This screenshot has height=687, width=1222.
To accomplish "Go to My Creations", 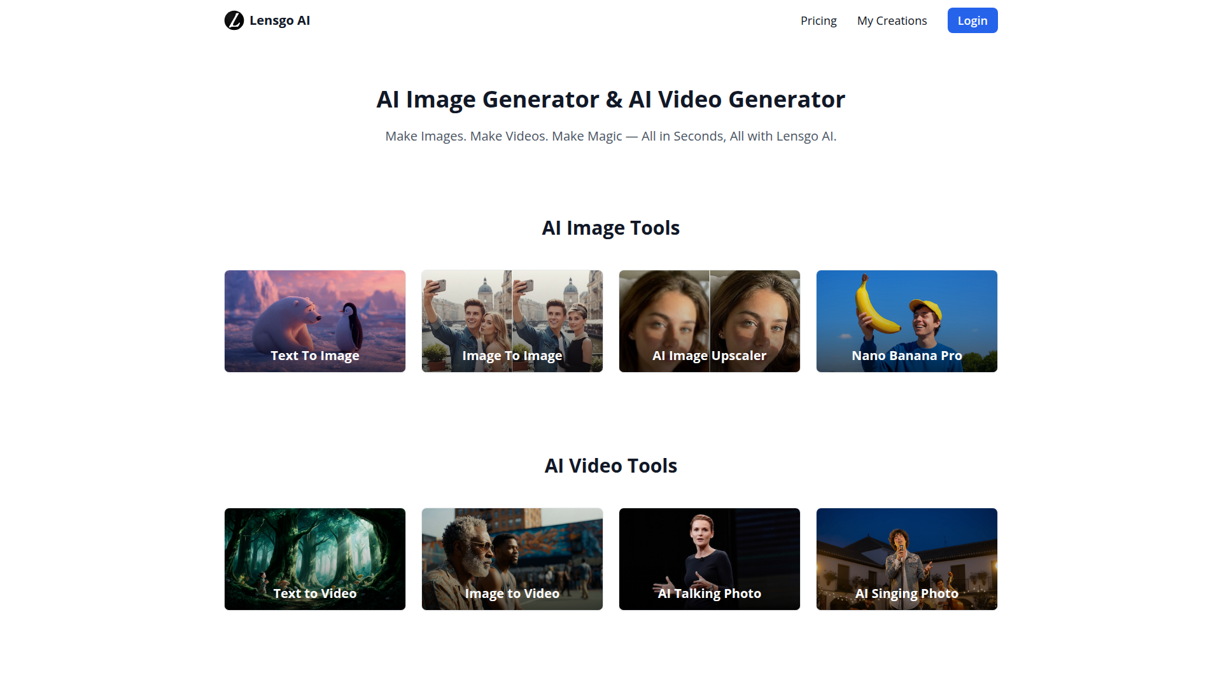I will [x=892, y=20].
